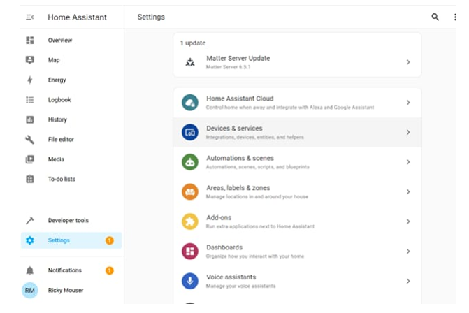The height and width of the screenshot is (313, 469).
Task: Select the Settings label in the sidebar
Action: (x=59, y=240)
